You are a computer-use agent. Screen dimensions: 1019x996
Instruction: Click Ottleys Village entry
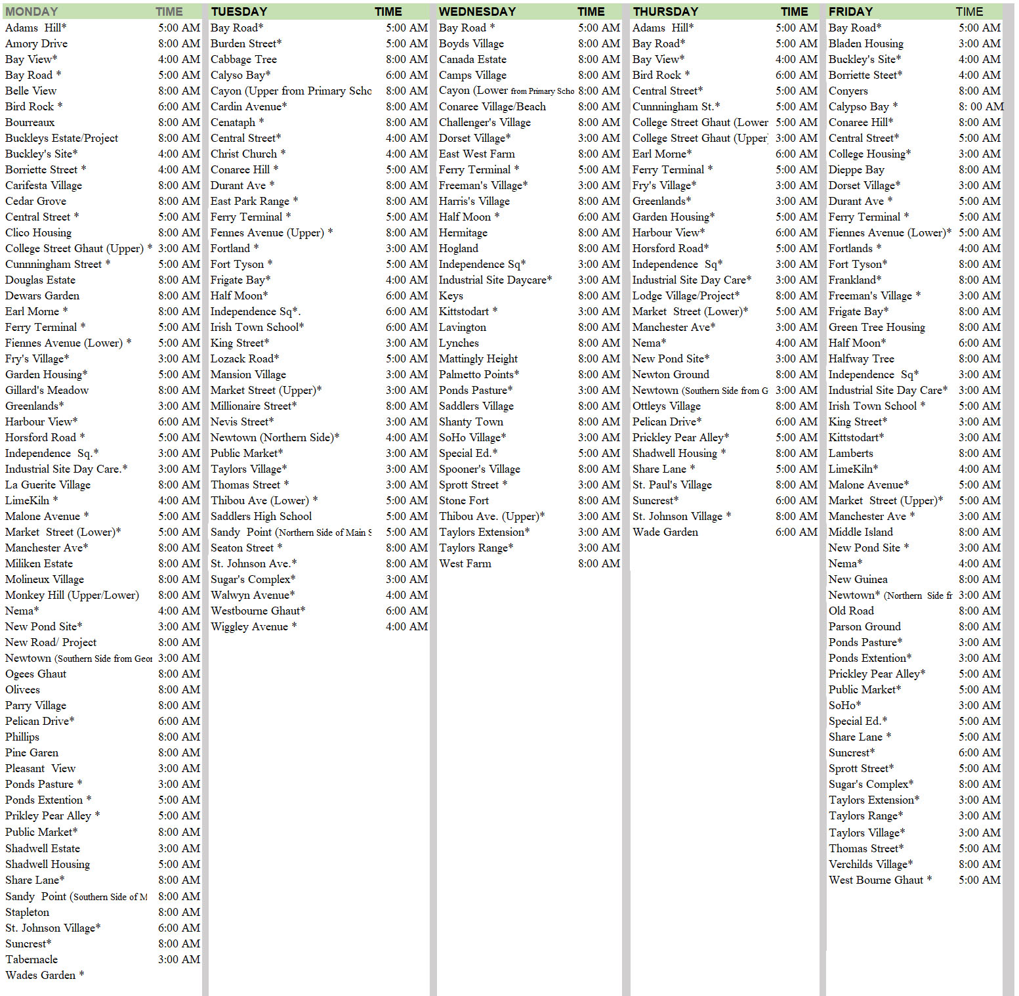point(667,406)
